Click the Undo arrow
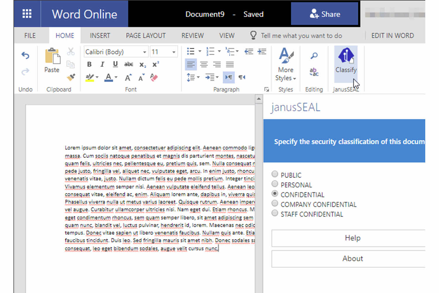The image size is (439, 293). click(25, 55)
